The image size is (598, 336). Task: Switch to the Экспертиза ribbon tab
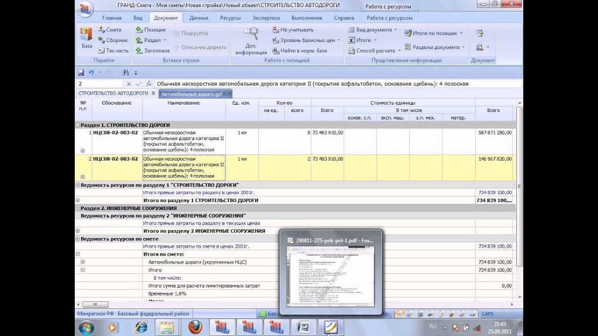[x=266, y=18]
